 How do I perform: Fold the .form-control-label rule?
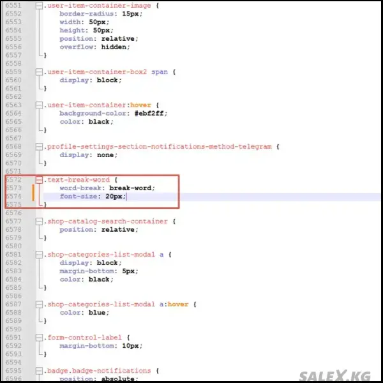(x=40, y=337)
